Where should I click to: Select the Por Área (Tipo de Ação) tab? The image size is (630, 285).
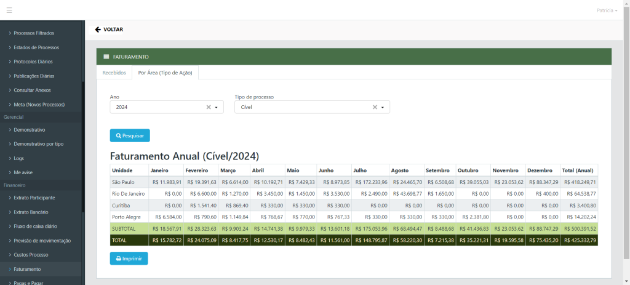tap(165, 73)
